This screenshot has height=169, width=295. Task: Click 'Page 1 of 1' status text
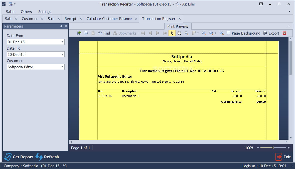click(x=81, y=148)
